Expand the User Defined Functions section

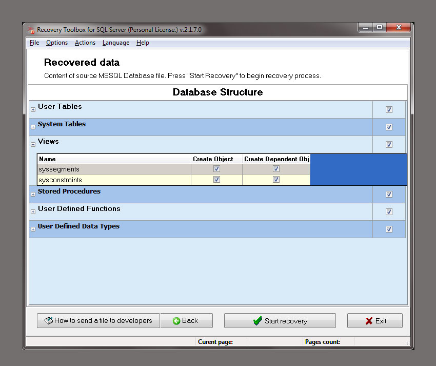(33, 212)
